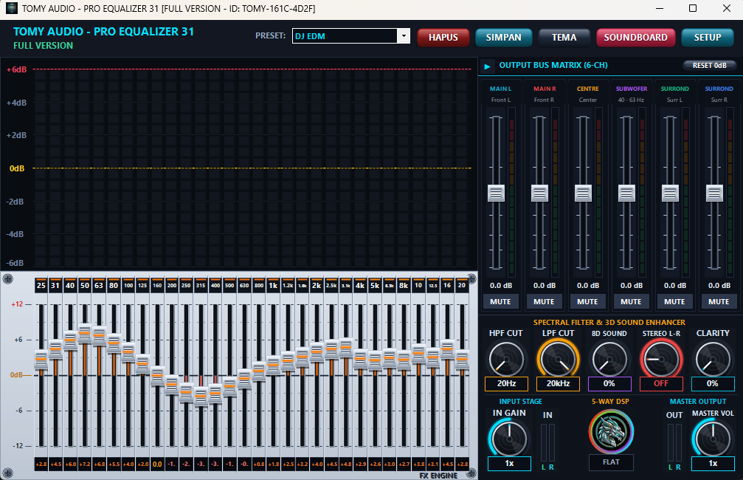The width and height of the screenshot is (743, 480).
Task: Click the 1k band slider handle
Action: 273,366
